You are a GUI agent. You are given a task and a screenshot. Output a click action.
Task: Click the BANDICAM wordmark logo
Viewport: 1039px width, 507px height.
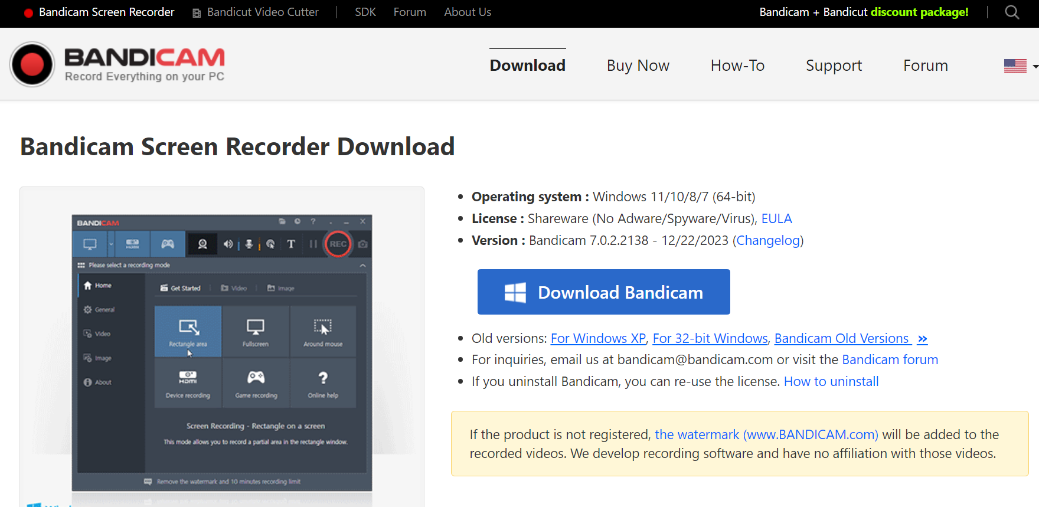(x=145, y=58)
